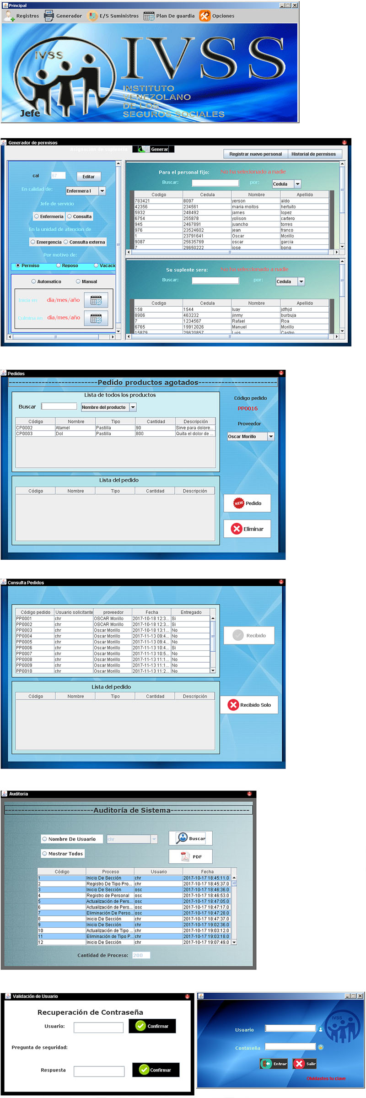Click the Olvidastes tu clave link

[x=326, y=1078]
